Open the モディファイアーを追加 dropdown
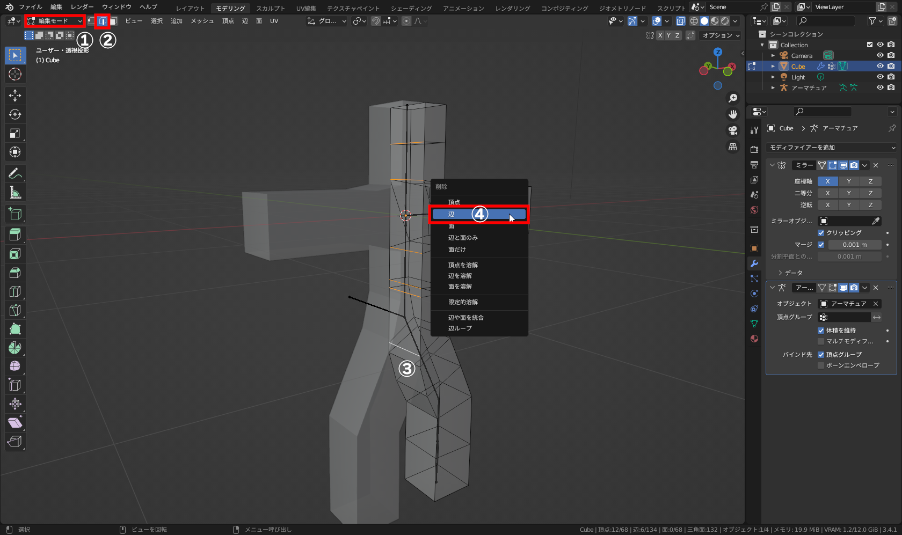 (x=832, y=148)
